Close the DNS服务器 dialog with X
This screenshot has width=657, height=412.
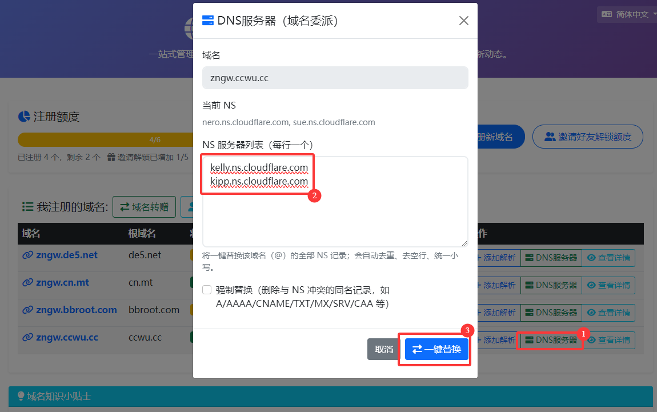pyautogui.click(x=464, y=21)
